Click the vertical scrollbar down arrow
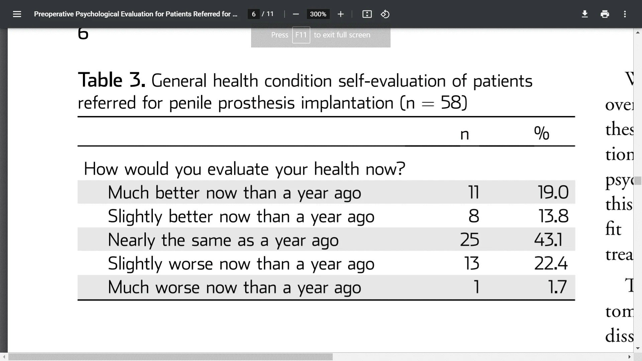This screenshot has width=642, height=361. coord(638,348)
